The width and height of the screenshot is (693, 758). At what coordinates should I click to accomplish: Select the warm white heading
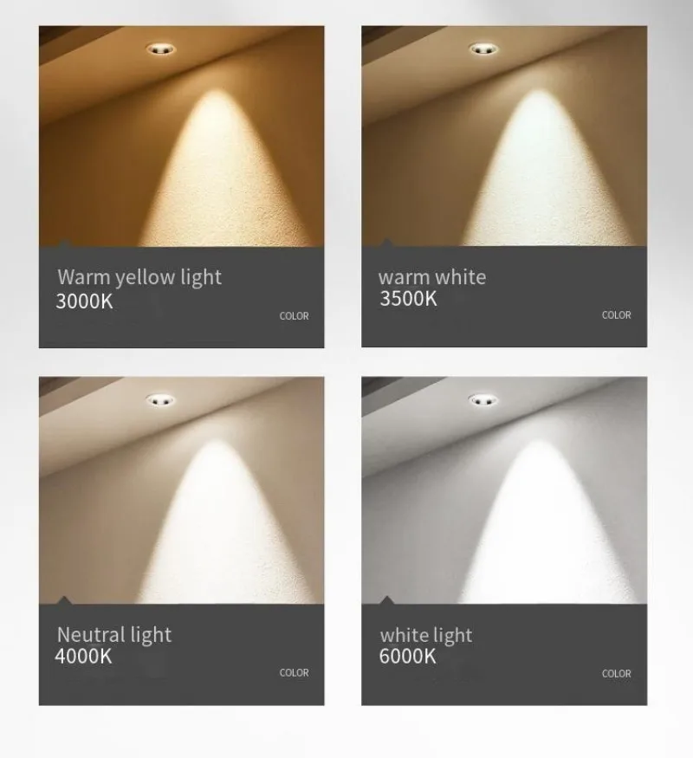point(432,277)
